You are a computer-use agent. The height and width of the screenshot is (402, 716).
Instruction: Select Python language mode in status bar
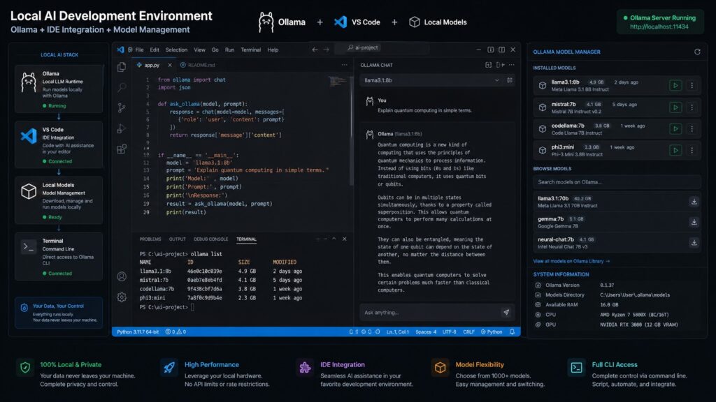click(x=492, y=332)
